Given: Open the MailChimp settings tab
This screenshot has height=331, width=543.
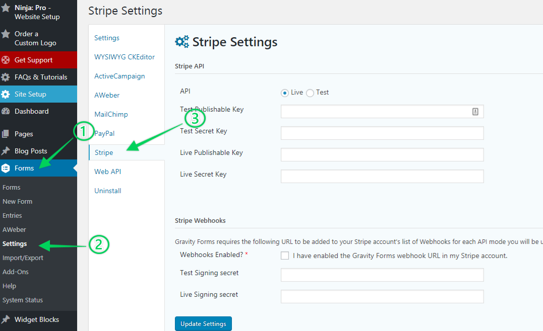Looking at the screenshot, I should [x=111, y=114].
